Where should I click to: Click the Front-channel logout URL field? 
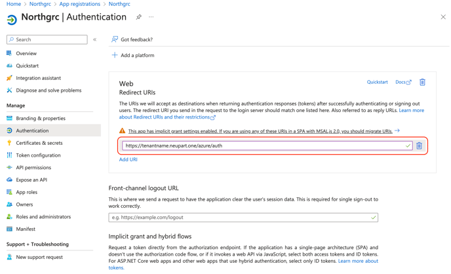[239, 218]
